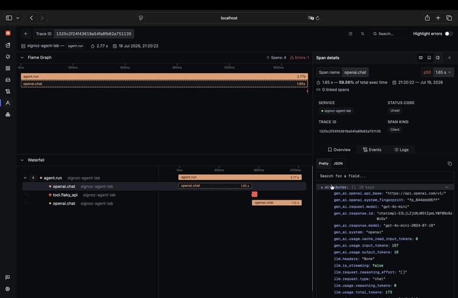Open the Safari share icon

(427, 18)
